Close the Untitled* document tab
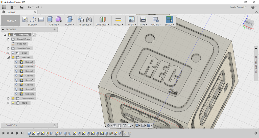This screenshot has height=138, width=259. 35,12
